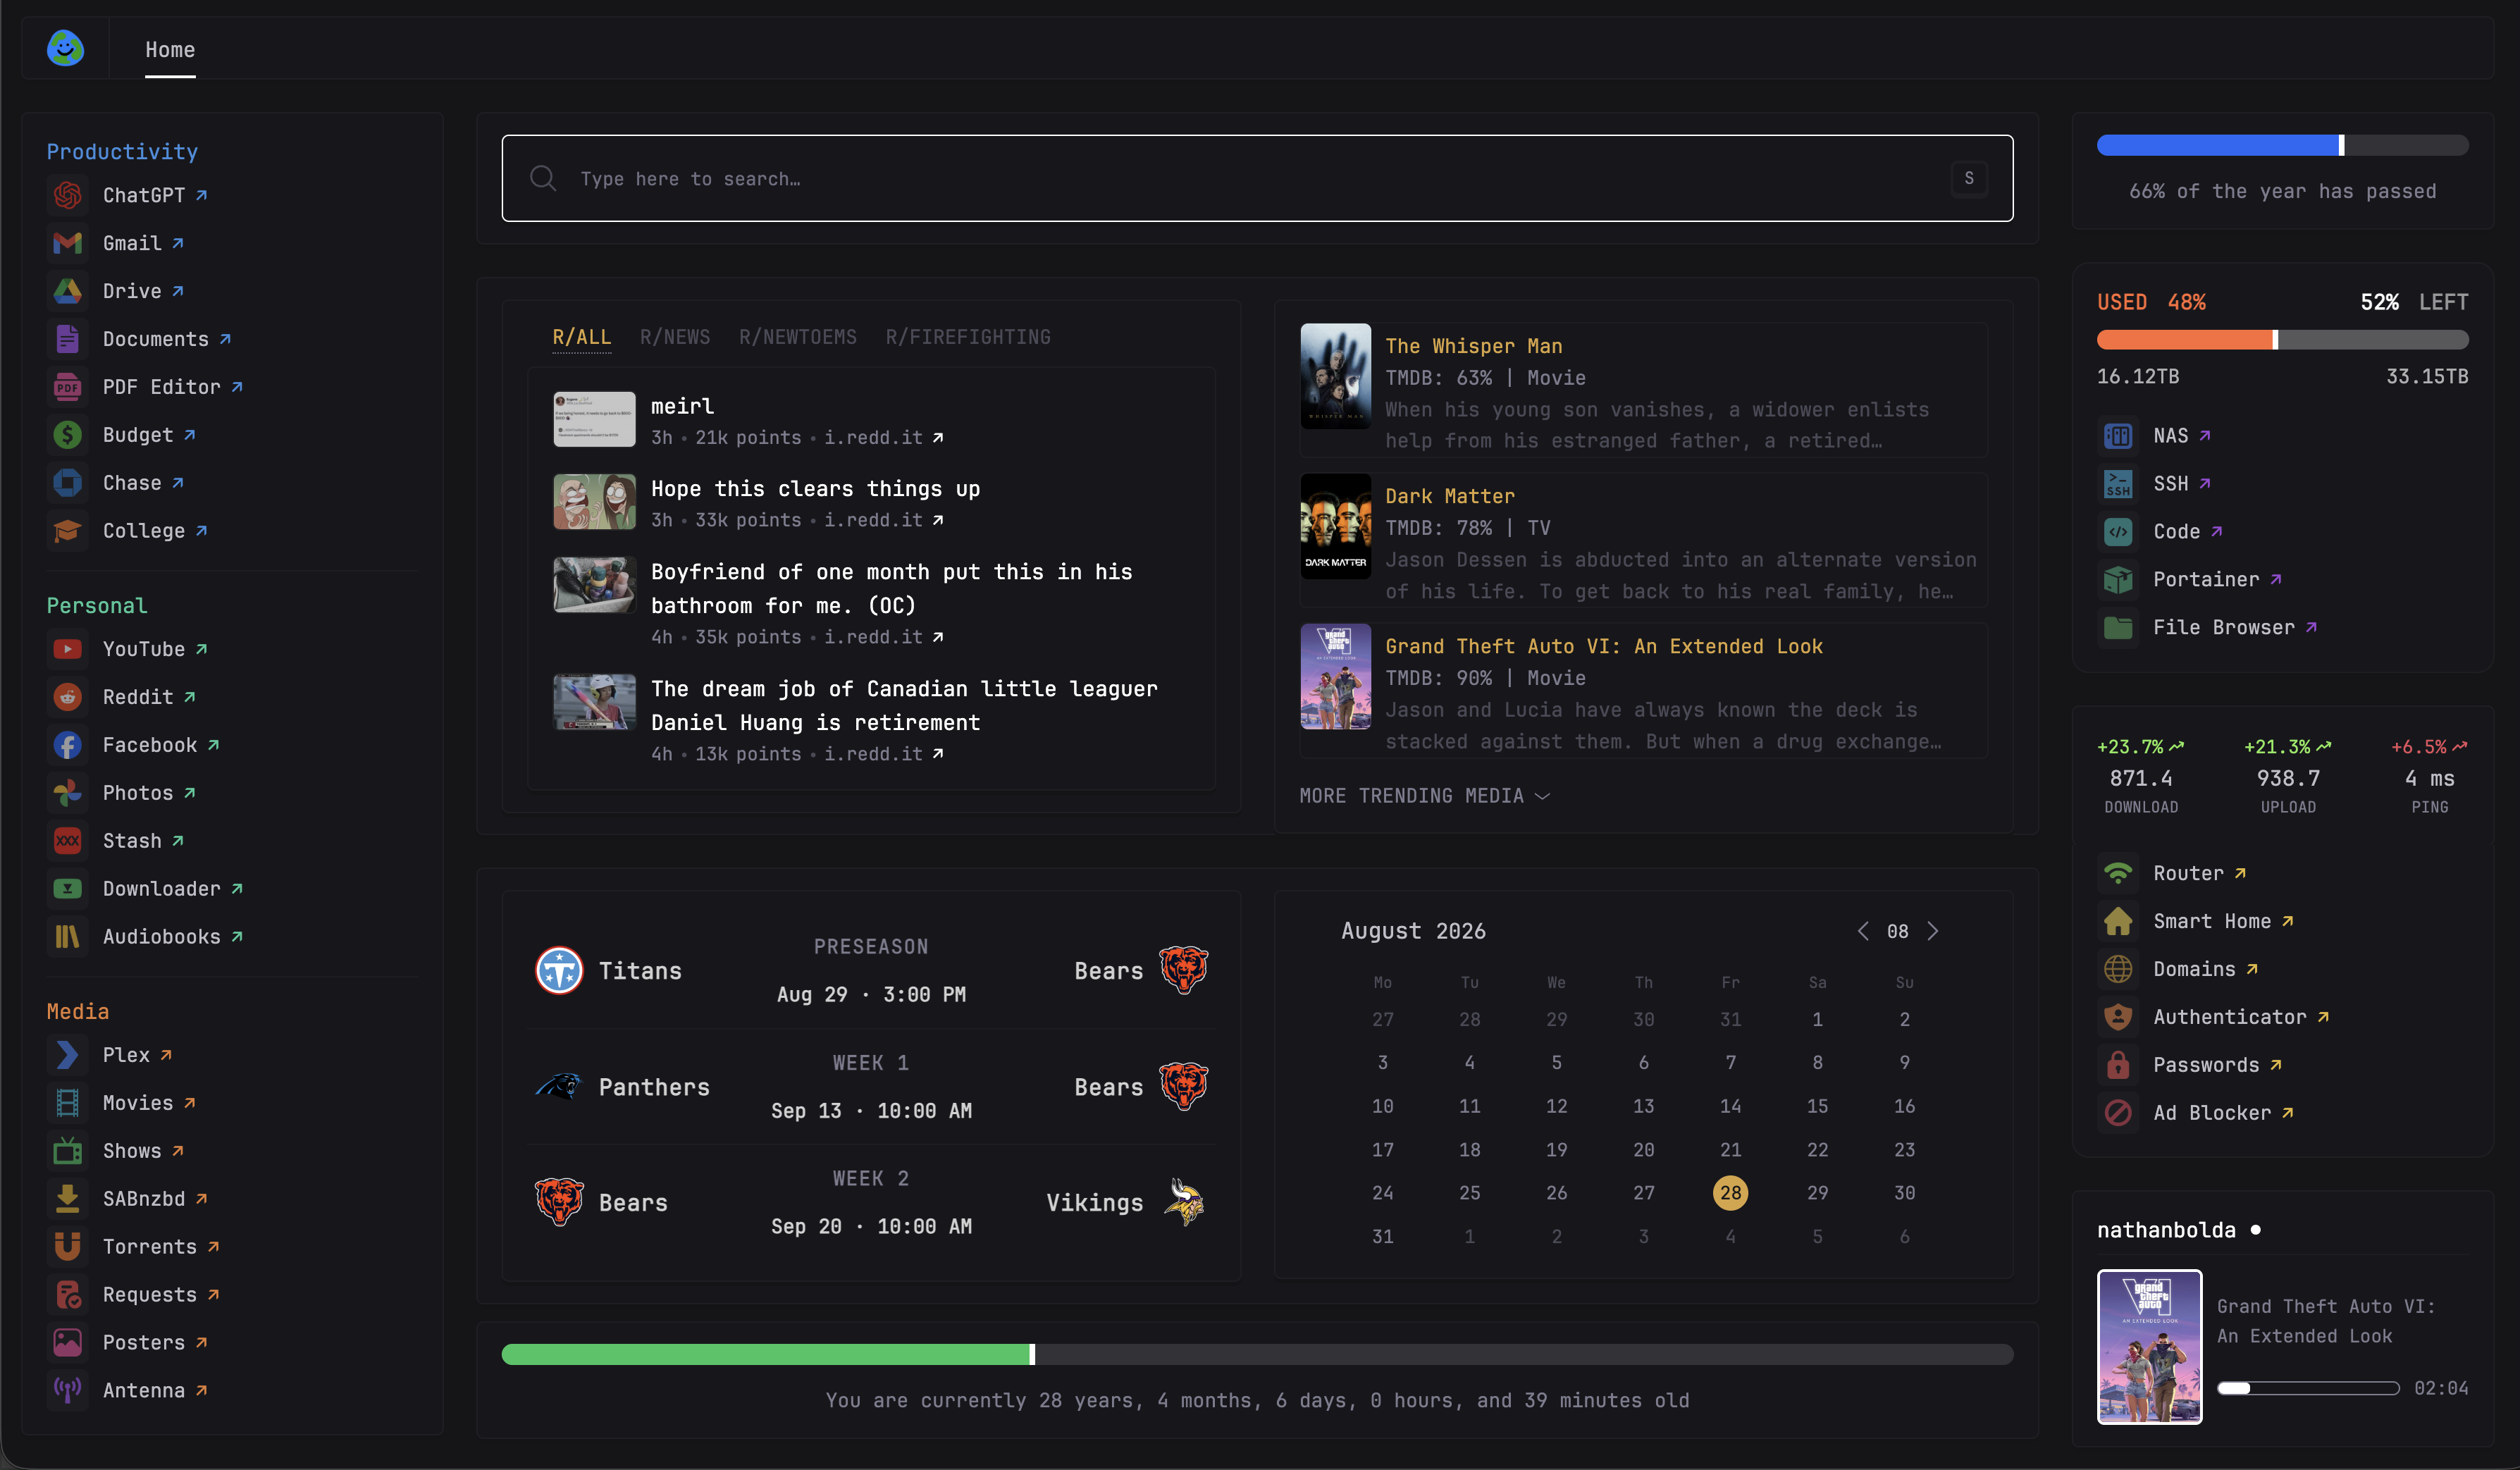Open the ChatGPT swirl icon
Image resolution: width=2520 pixels, height=1470 pixels.
[x=67, y=195]
